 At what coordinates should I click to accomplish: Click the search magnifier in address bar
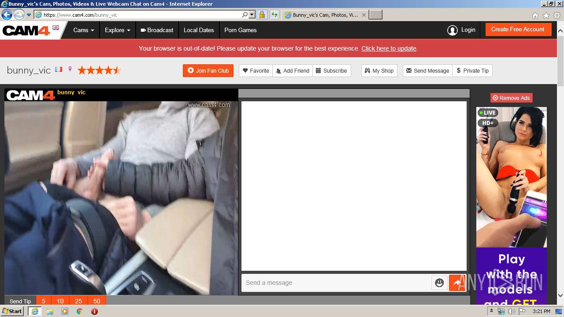[x=245, y=15]
